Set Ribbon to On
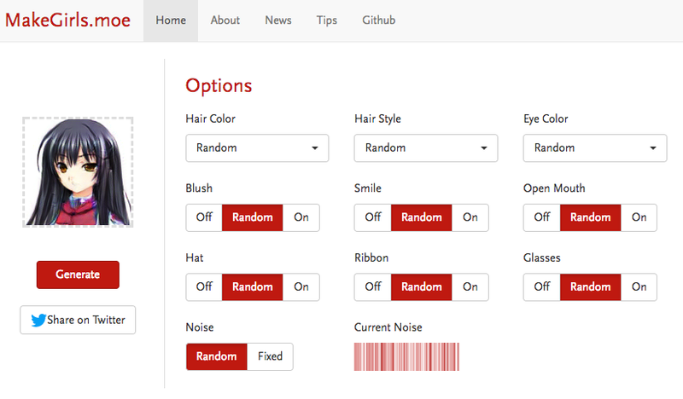 tap(470, 286)
